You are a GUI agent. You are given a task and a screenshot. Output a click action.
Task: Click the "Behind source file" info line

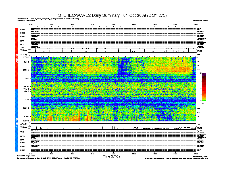tap(49, 158)
